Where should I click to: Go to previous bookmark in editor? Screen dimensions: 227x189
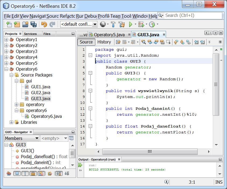coord(176,42)
